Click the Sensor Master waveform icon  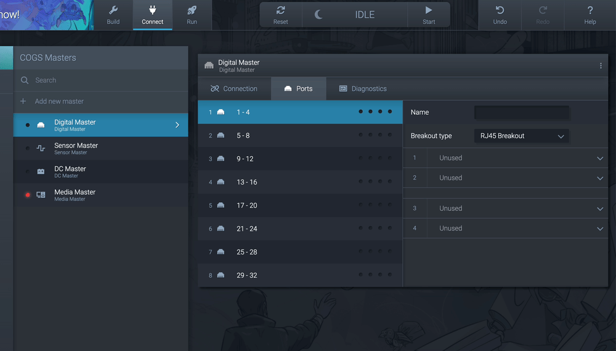pos(41,148)
